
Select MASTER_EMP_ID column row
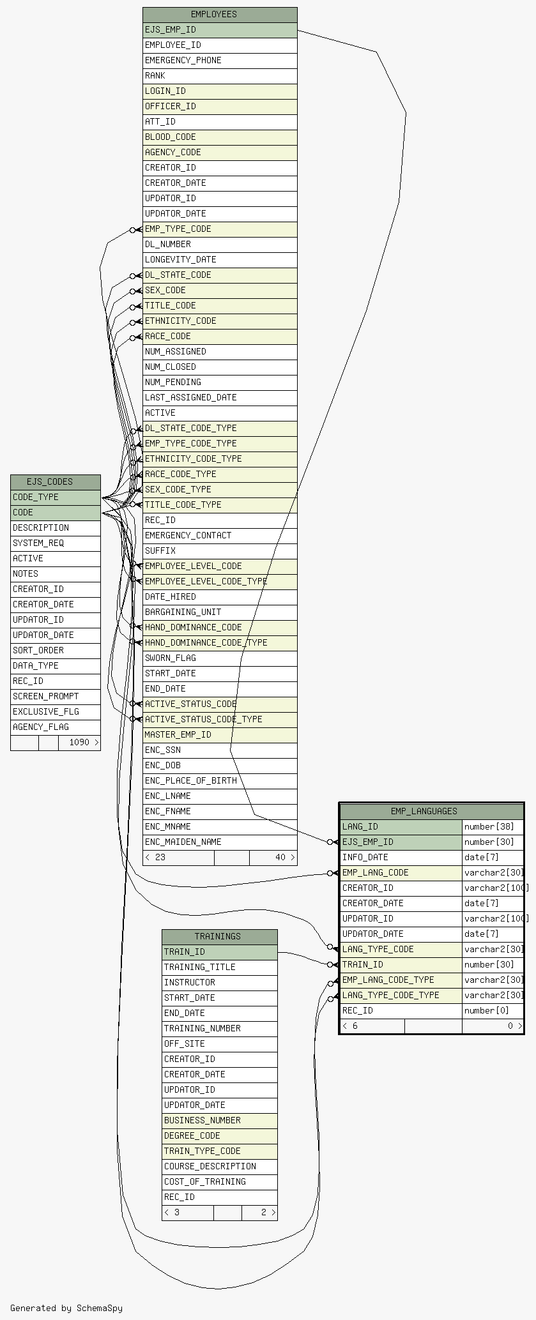pos(220,735)
